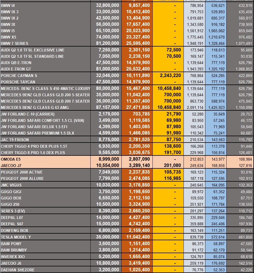Click the orange cell showing 27,471,855
This screenshot has width=254, height=273.
(x=137, y=107)
